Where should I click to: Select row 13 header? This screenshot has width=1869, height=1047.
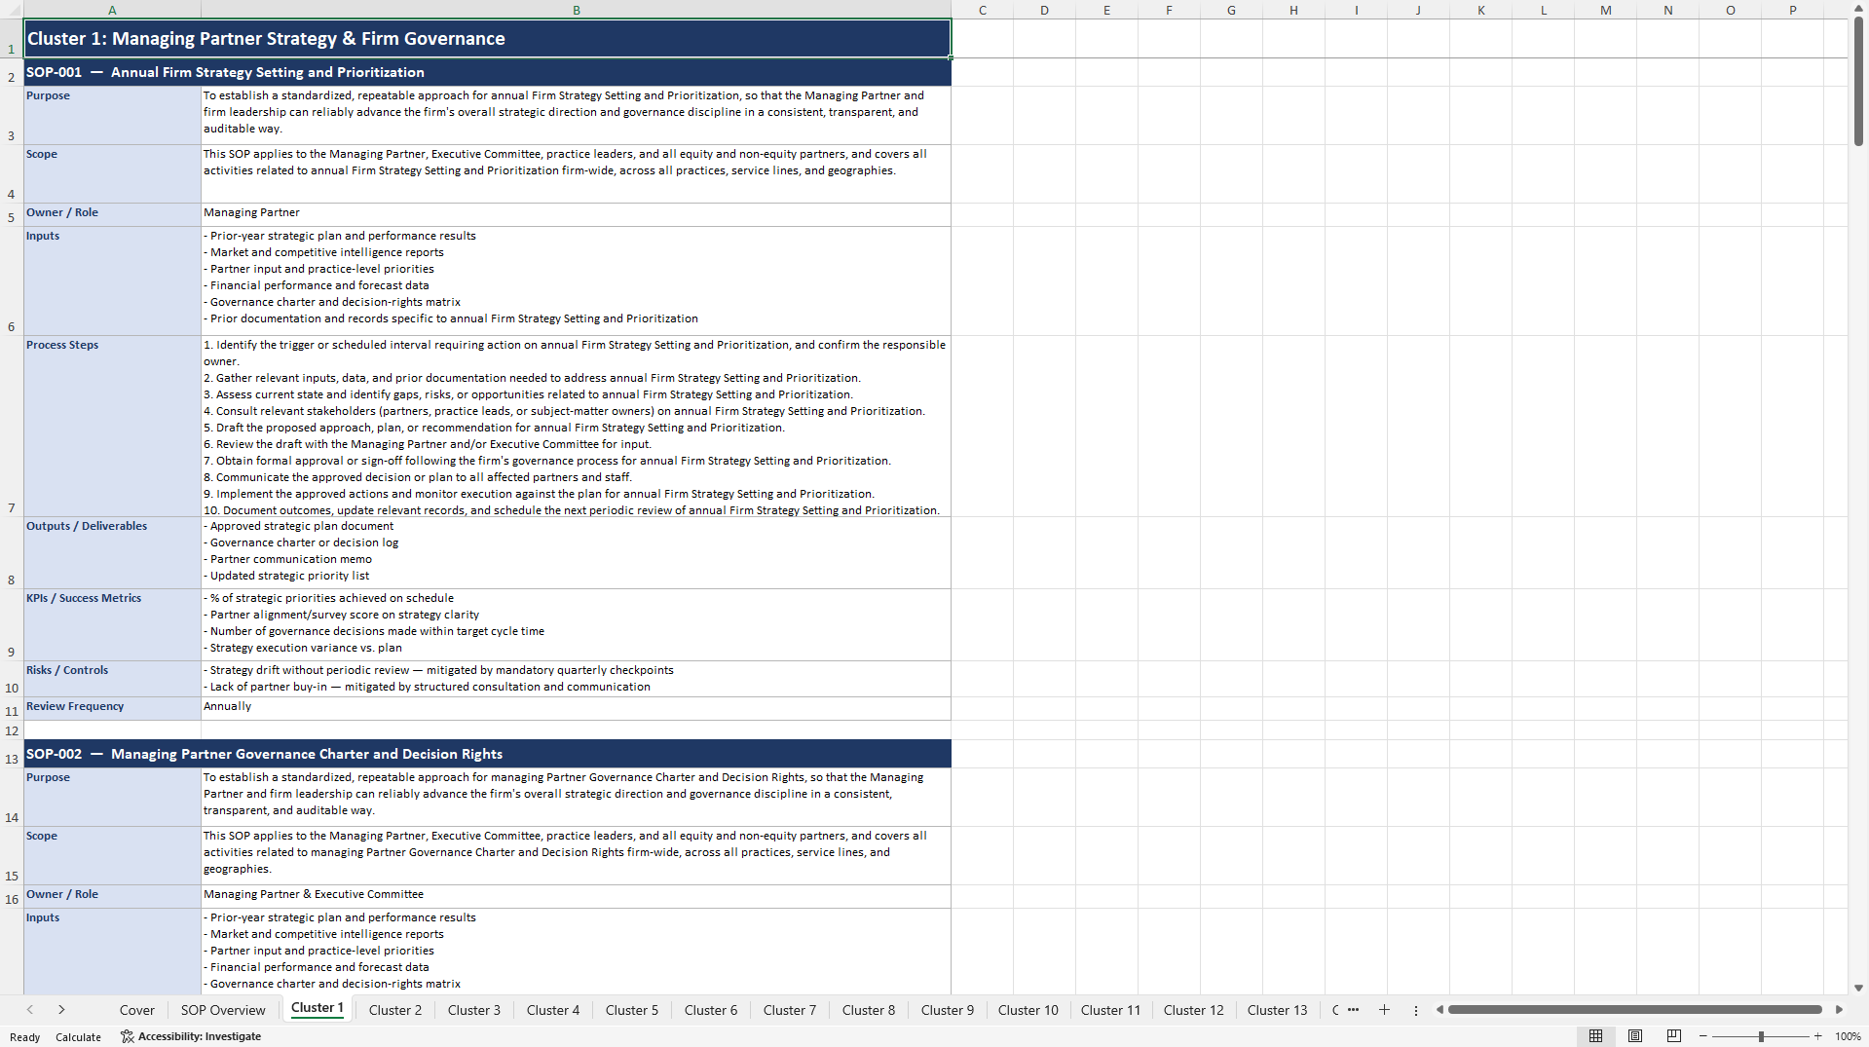[x=12, y=754]
